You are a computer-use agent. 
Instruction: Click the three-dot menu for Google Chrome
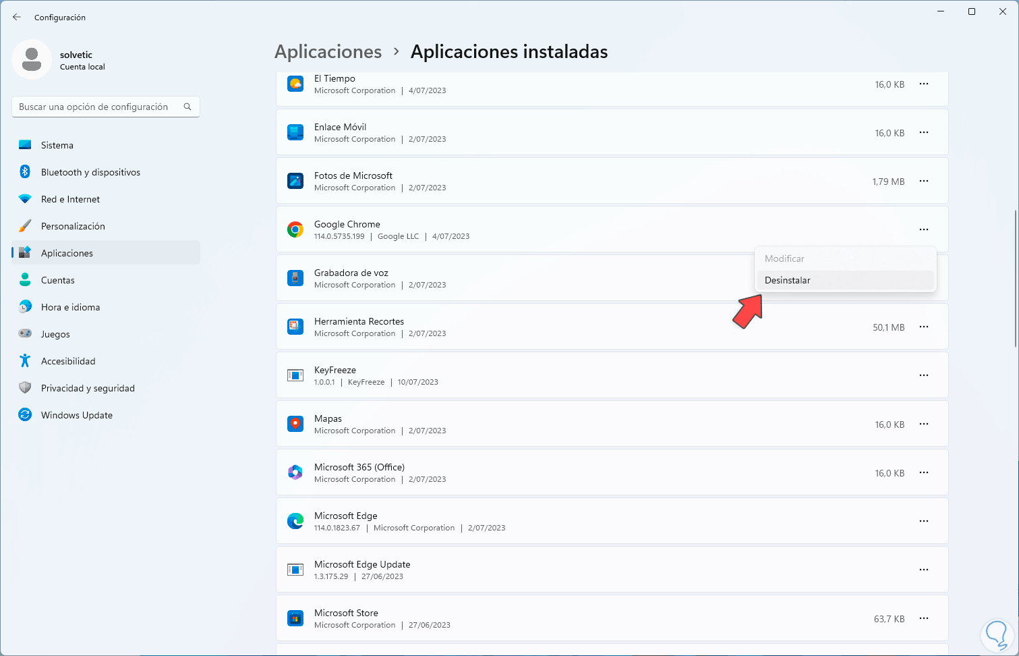(x=924, y=230)
